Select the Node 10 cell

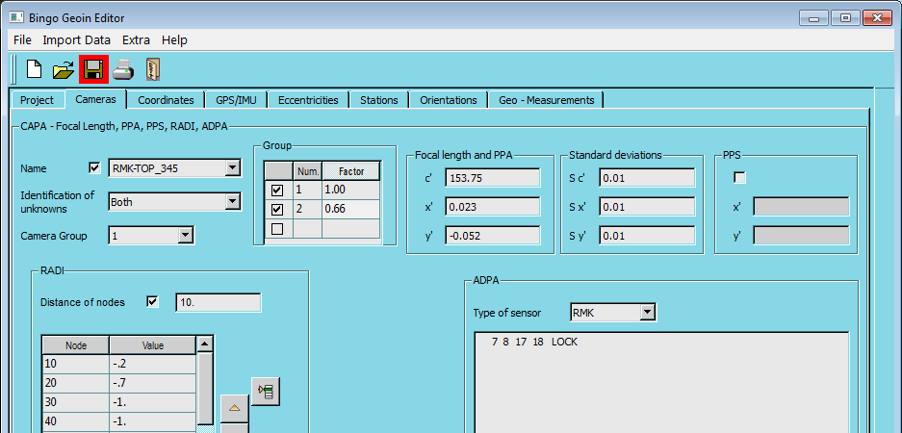[75, 364]
